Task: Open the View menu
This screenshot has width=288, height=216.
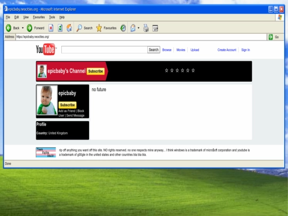Action: tap(26, 17)
